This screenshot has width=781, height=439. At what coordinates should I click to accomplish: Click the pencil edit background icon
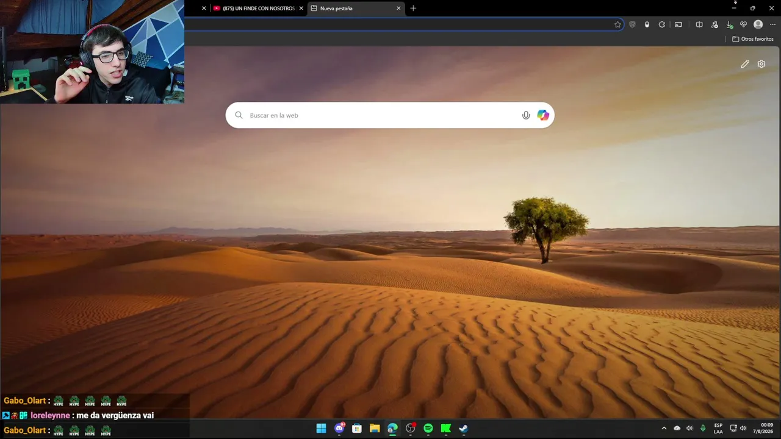point(745,64)
